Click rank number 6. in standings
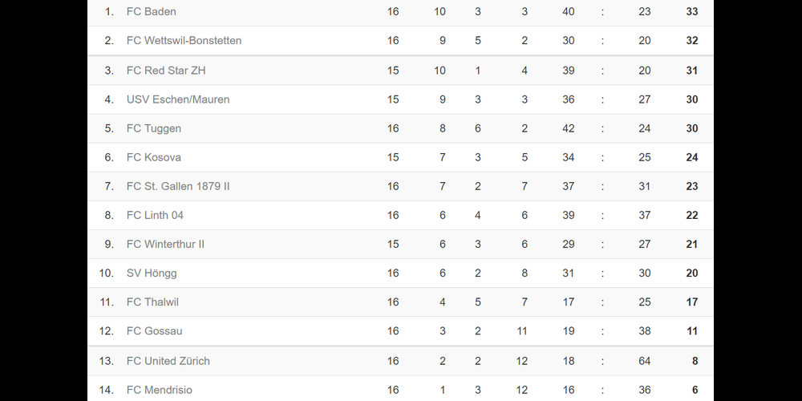The width and height of the screenshot is (802, 401). [109, 157]
